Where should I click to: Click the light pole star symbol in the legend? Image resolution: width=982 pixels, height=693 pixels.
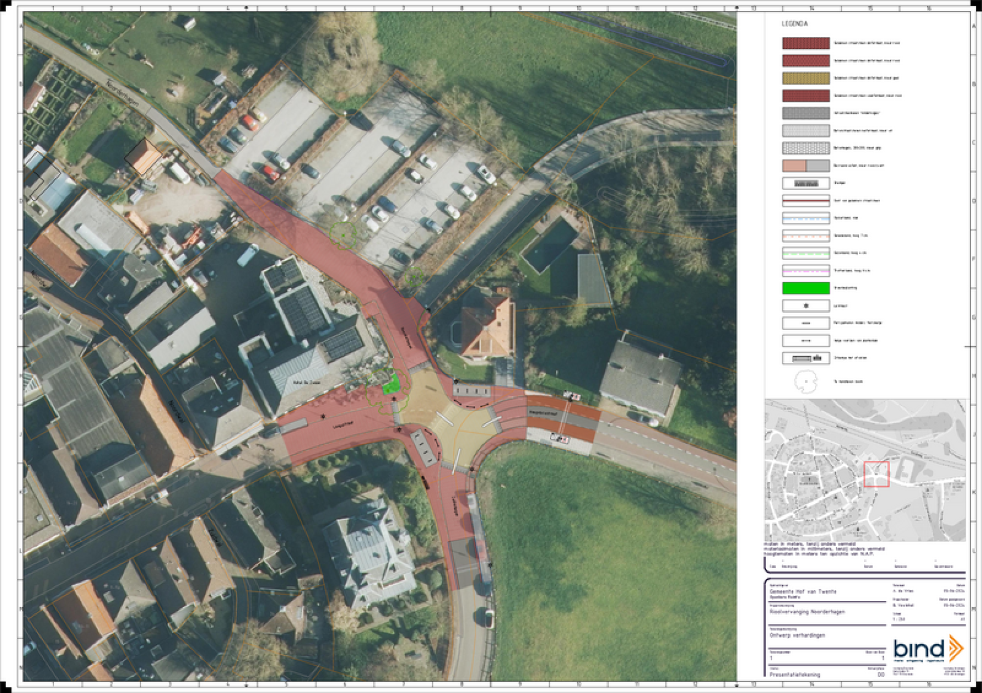pyautogui.click(x=806, y=306)
